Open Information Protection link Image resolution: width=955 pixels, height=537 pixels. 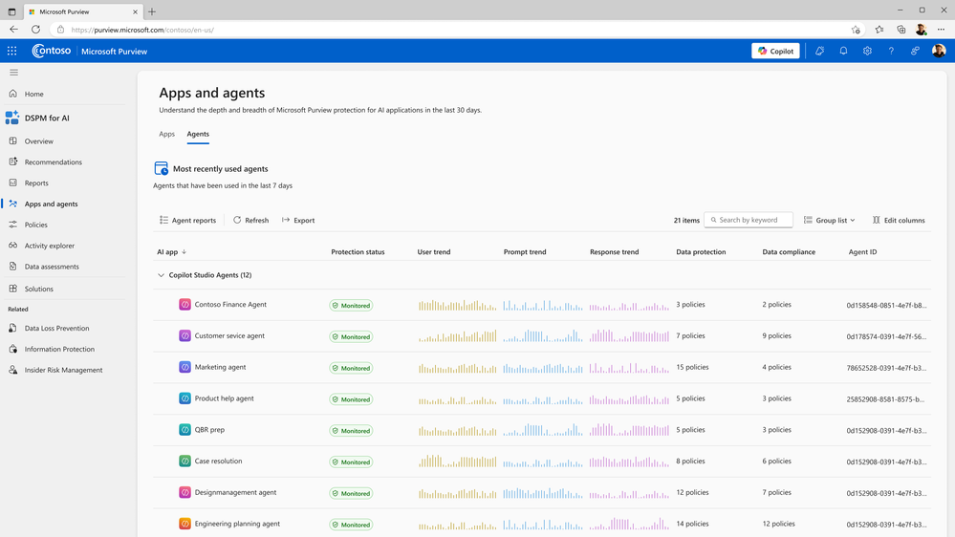tap(59, 349)
